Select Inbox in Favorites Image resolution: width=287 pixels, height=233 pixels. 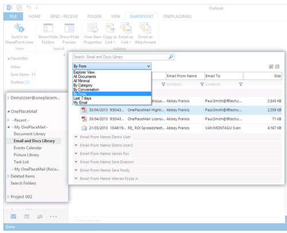[x=15, y=67]
